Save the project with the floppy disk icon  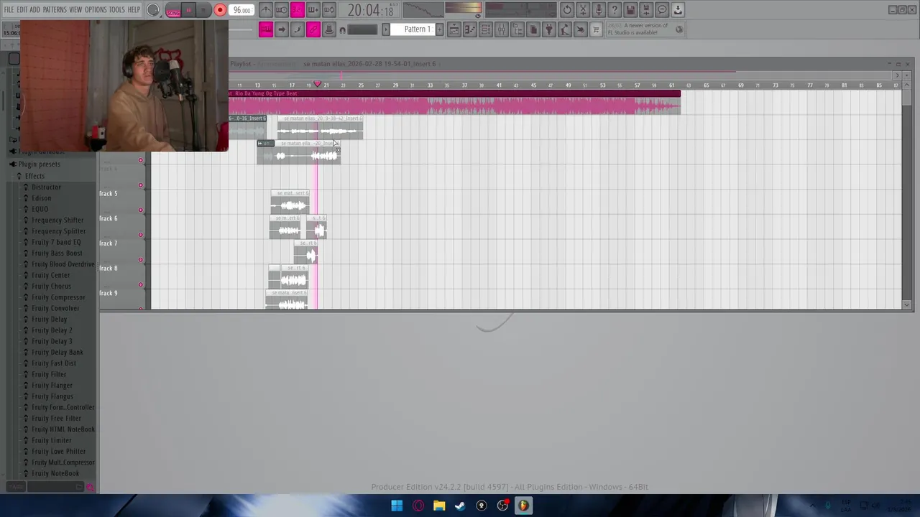[630, 10]
